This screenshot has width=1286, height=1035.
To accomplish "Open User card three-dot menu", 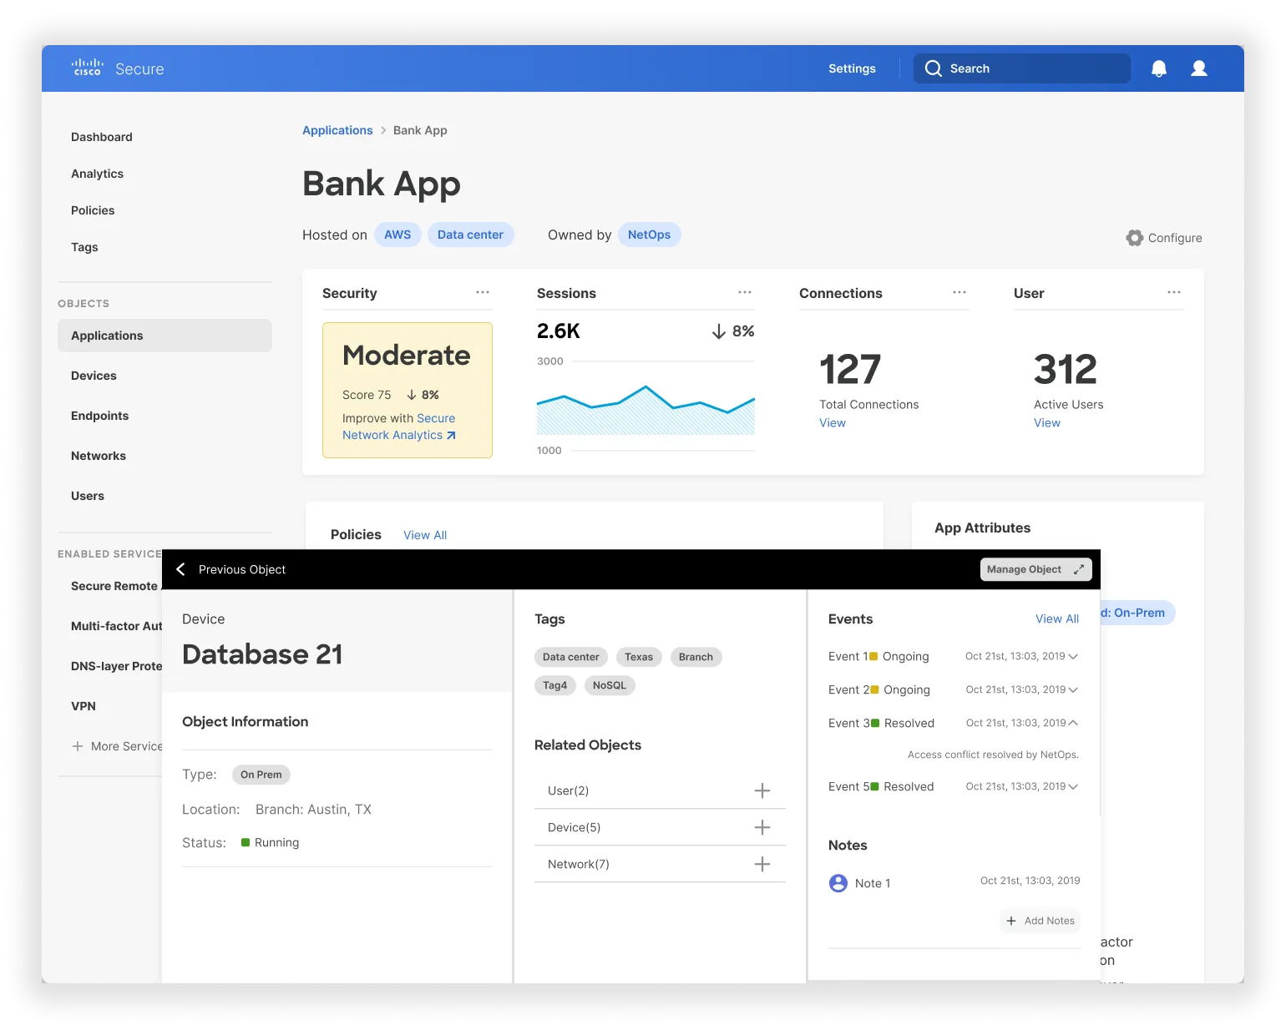I will coord(1174,292).
